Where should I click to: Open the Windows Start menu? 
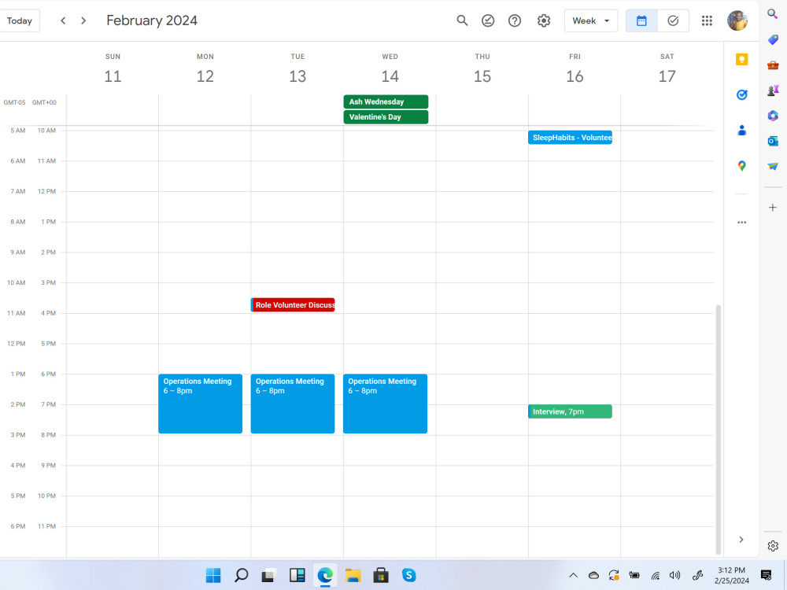click(x=213, y=575)
